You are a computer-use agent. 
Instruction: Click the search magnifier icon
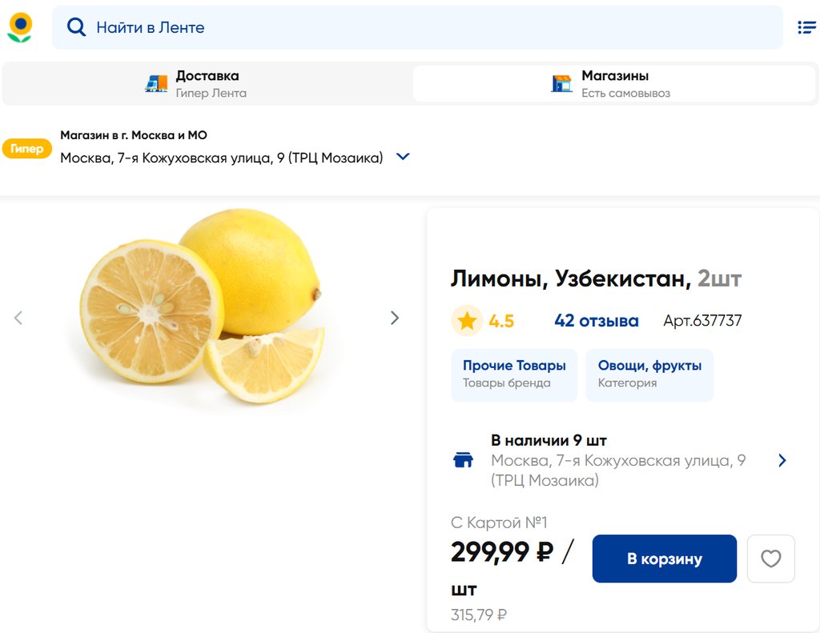[76, 27]
